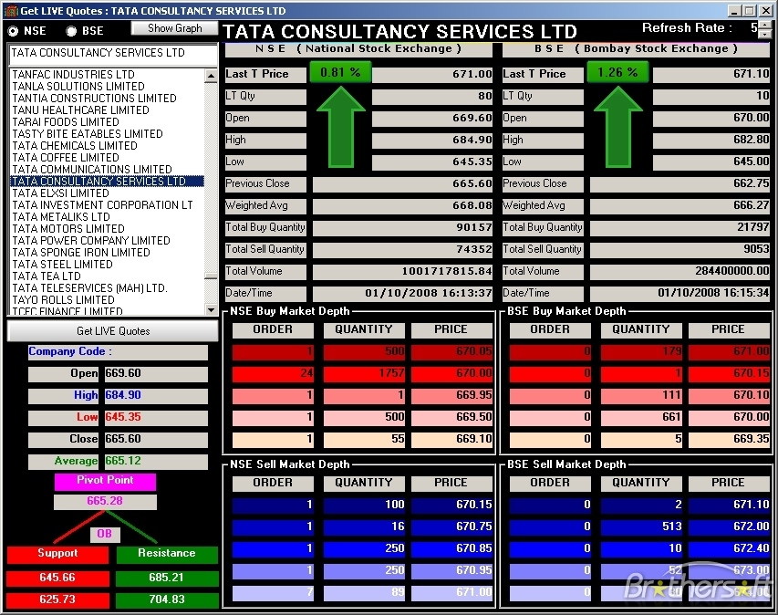Select TANFAC INDUSTRIES LTD in list

(108, 75)
